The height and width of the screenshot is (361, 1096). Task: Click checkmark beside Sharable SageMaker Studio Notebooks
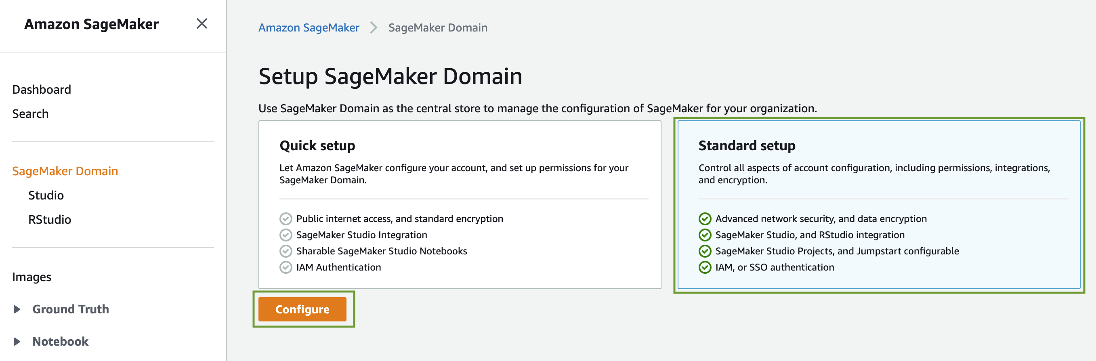[286, 251]
